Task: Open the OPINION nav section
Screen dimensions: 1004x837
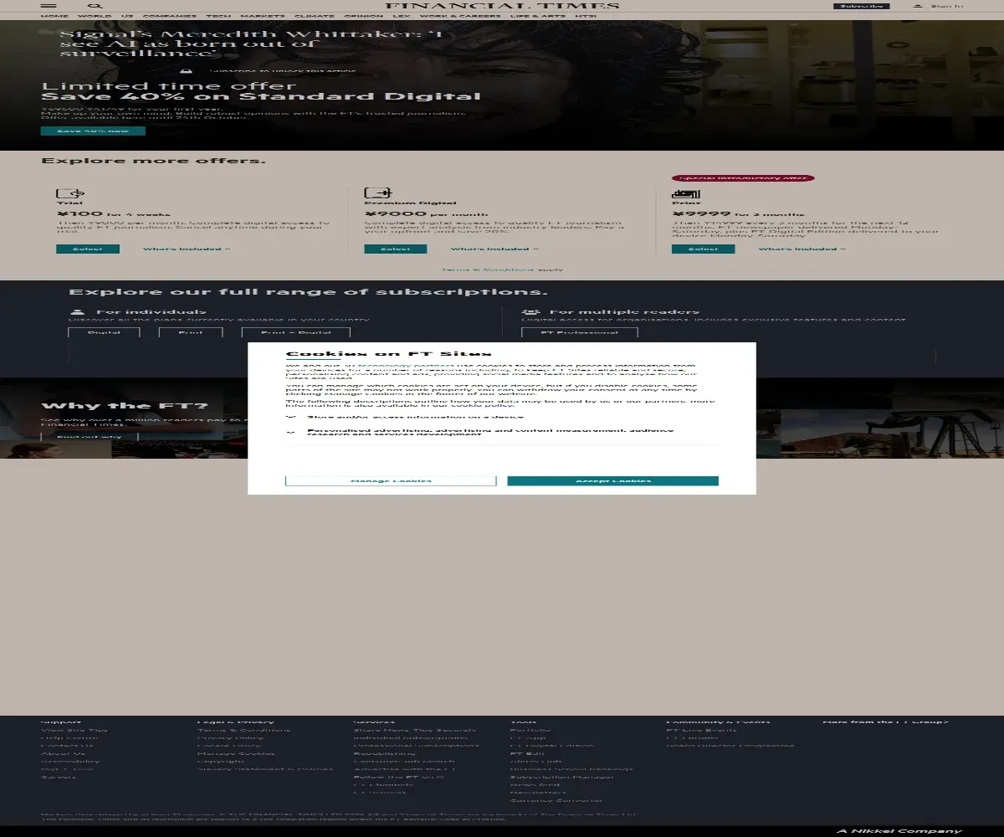Action: tap(364, 16)
